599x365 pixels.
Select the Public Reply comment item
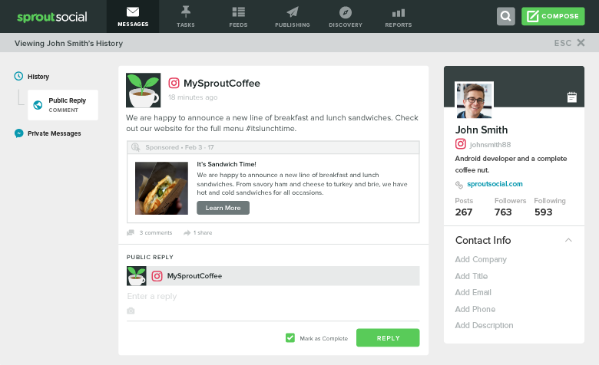[63, 105]
